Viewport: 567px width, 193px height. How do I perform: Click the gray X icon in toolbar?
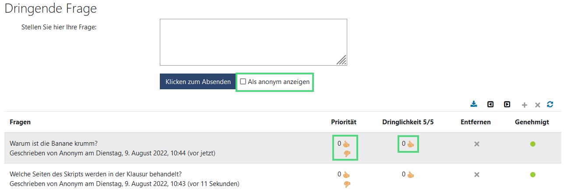coord(537,105)
